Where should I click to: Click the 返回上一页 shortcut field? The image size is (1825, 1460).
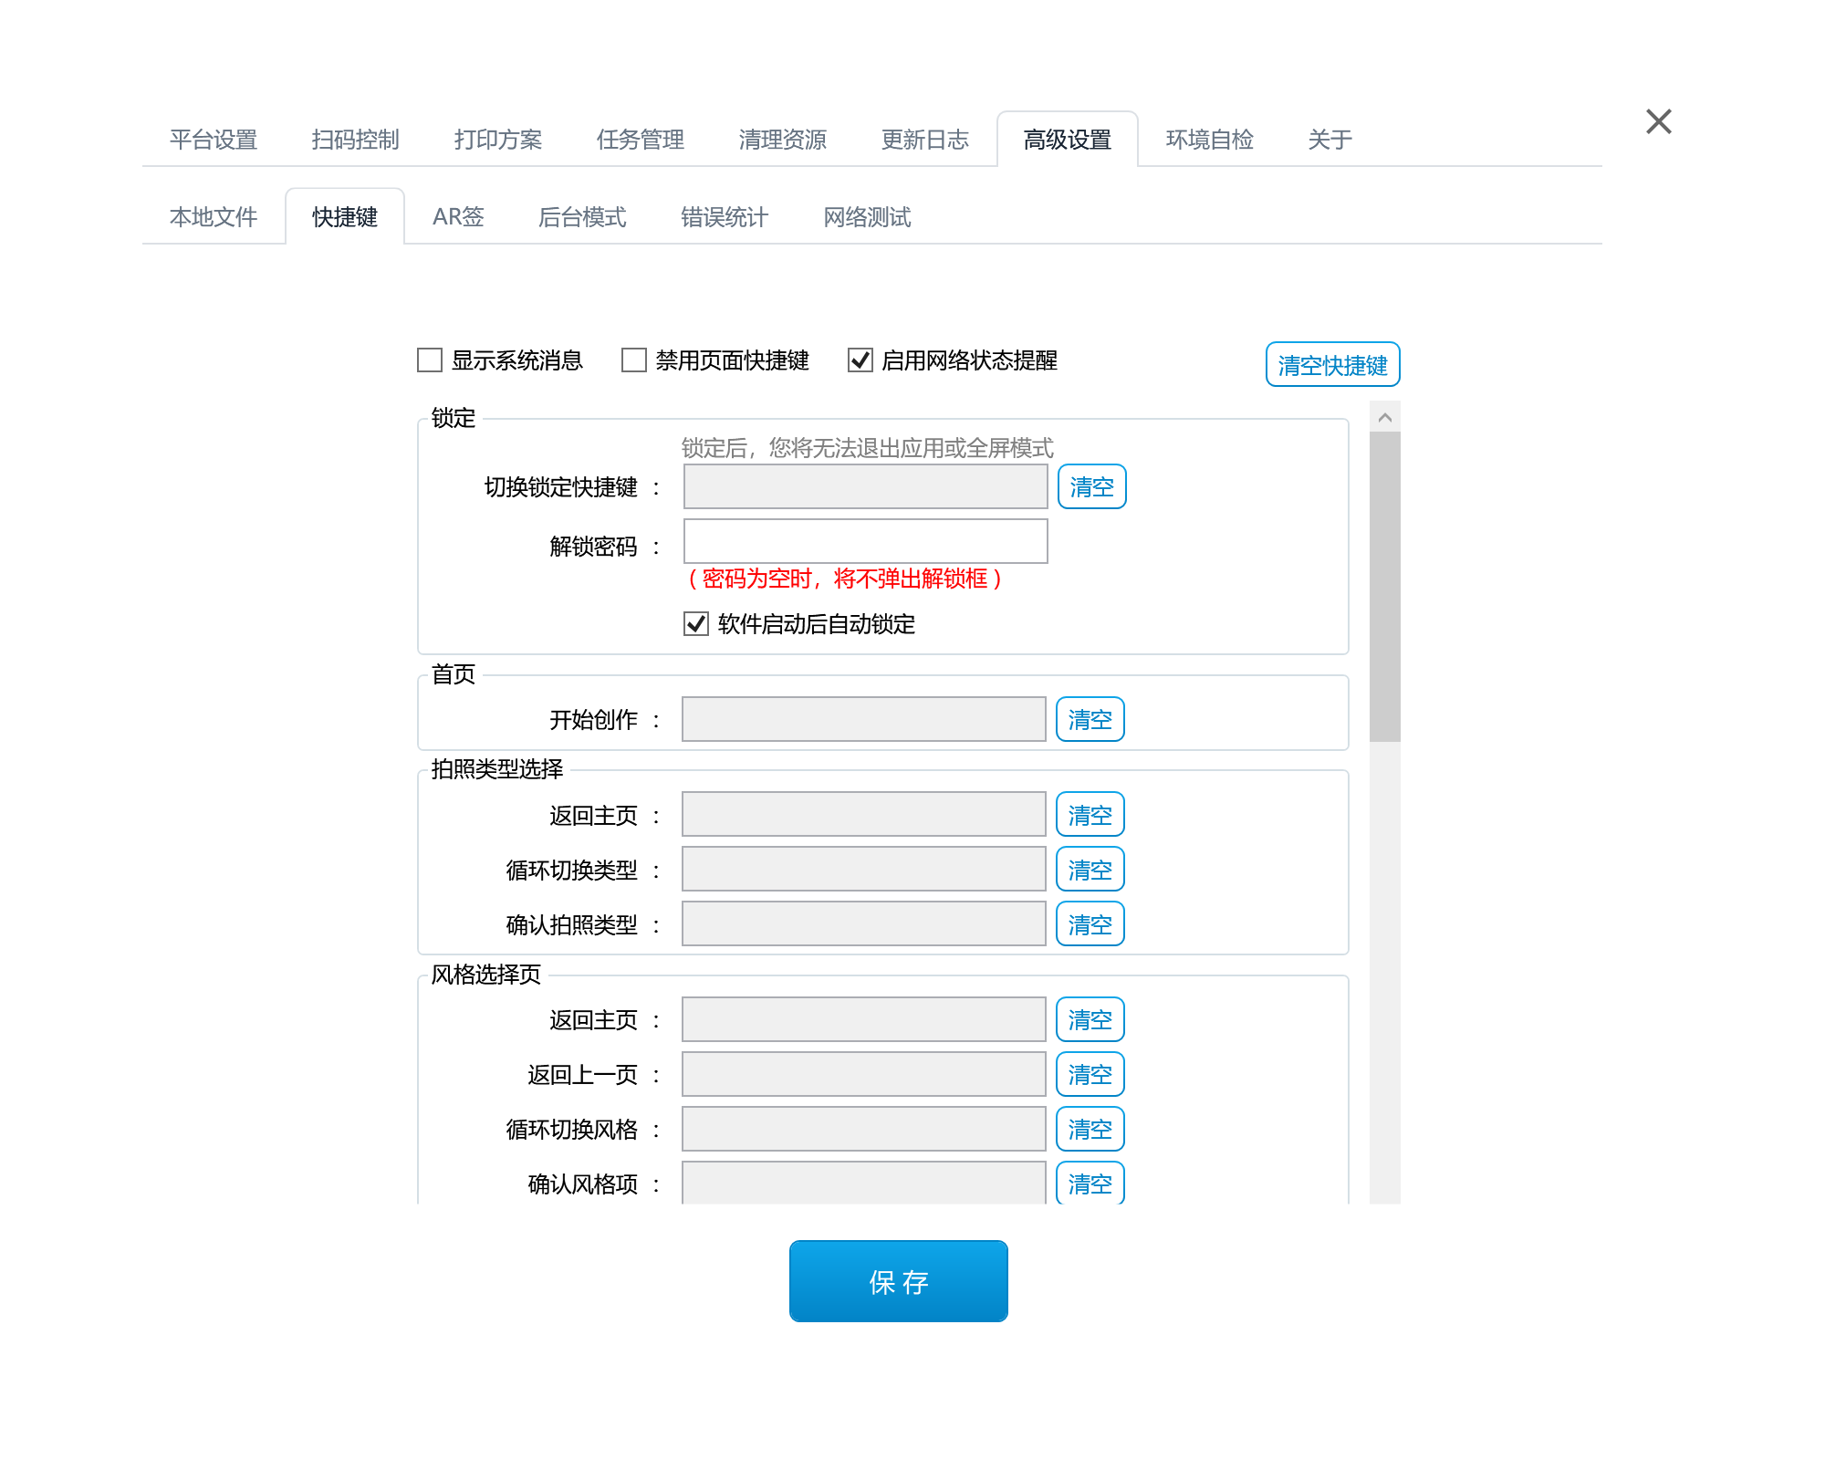(x=864, y=1074)
